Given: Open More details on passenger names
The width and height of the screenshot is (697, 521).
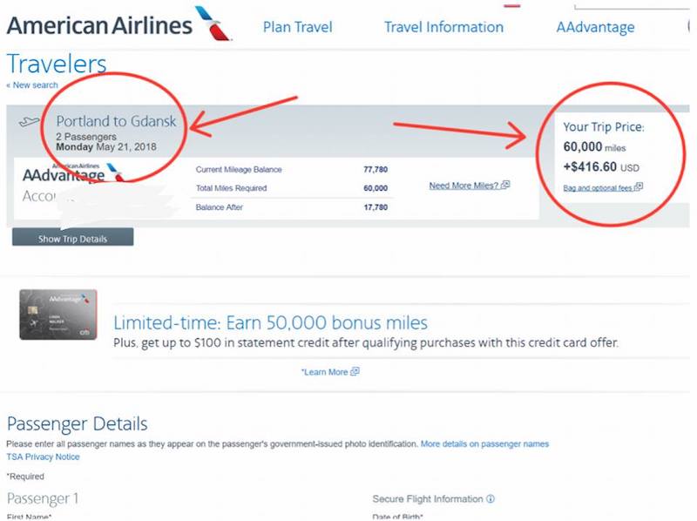Looking at the screenshot, I should pos(484,443).
